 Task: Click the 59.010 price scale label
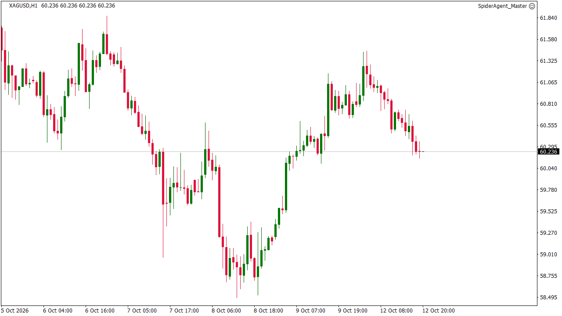tap(548, 255)
